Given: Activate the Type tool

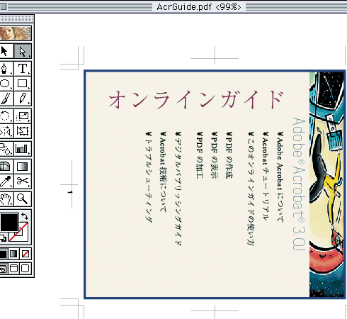Looking at the screenshot, I should tap(23, 69).
